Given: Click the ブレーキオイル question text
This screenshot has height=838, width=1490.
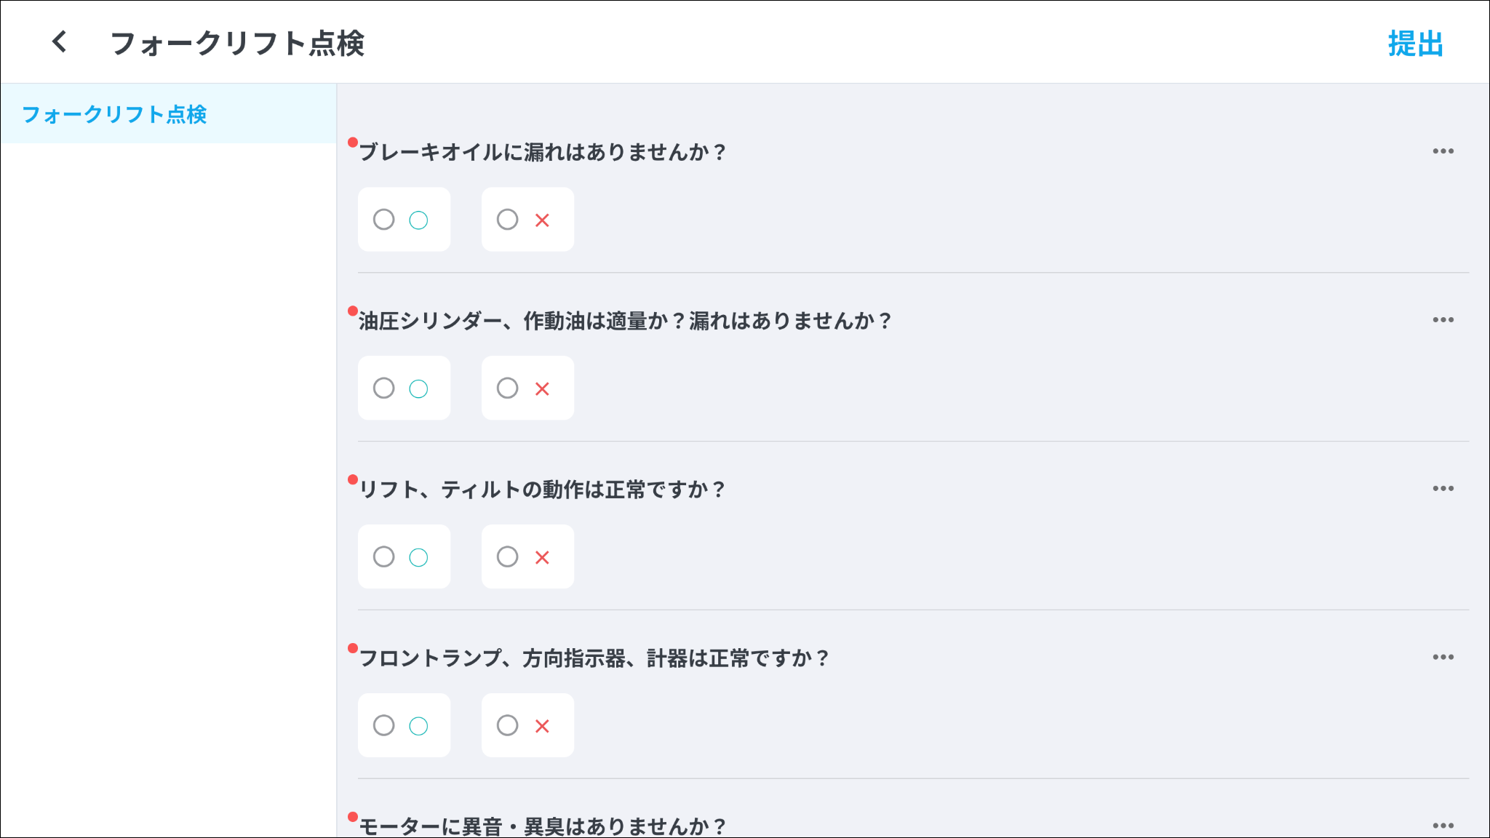Looking at the screenshot, I should tap(542, 152).
